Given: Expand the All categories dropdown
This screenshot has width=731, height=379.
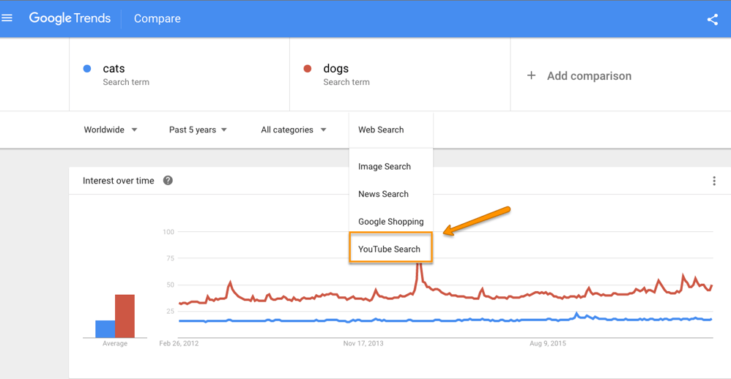Looking at the screenshot, I should point(294,130).
